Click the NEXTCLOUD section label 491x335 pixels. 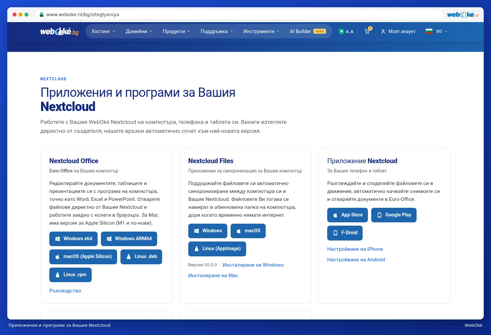click(x=53, y=79)
